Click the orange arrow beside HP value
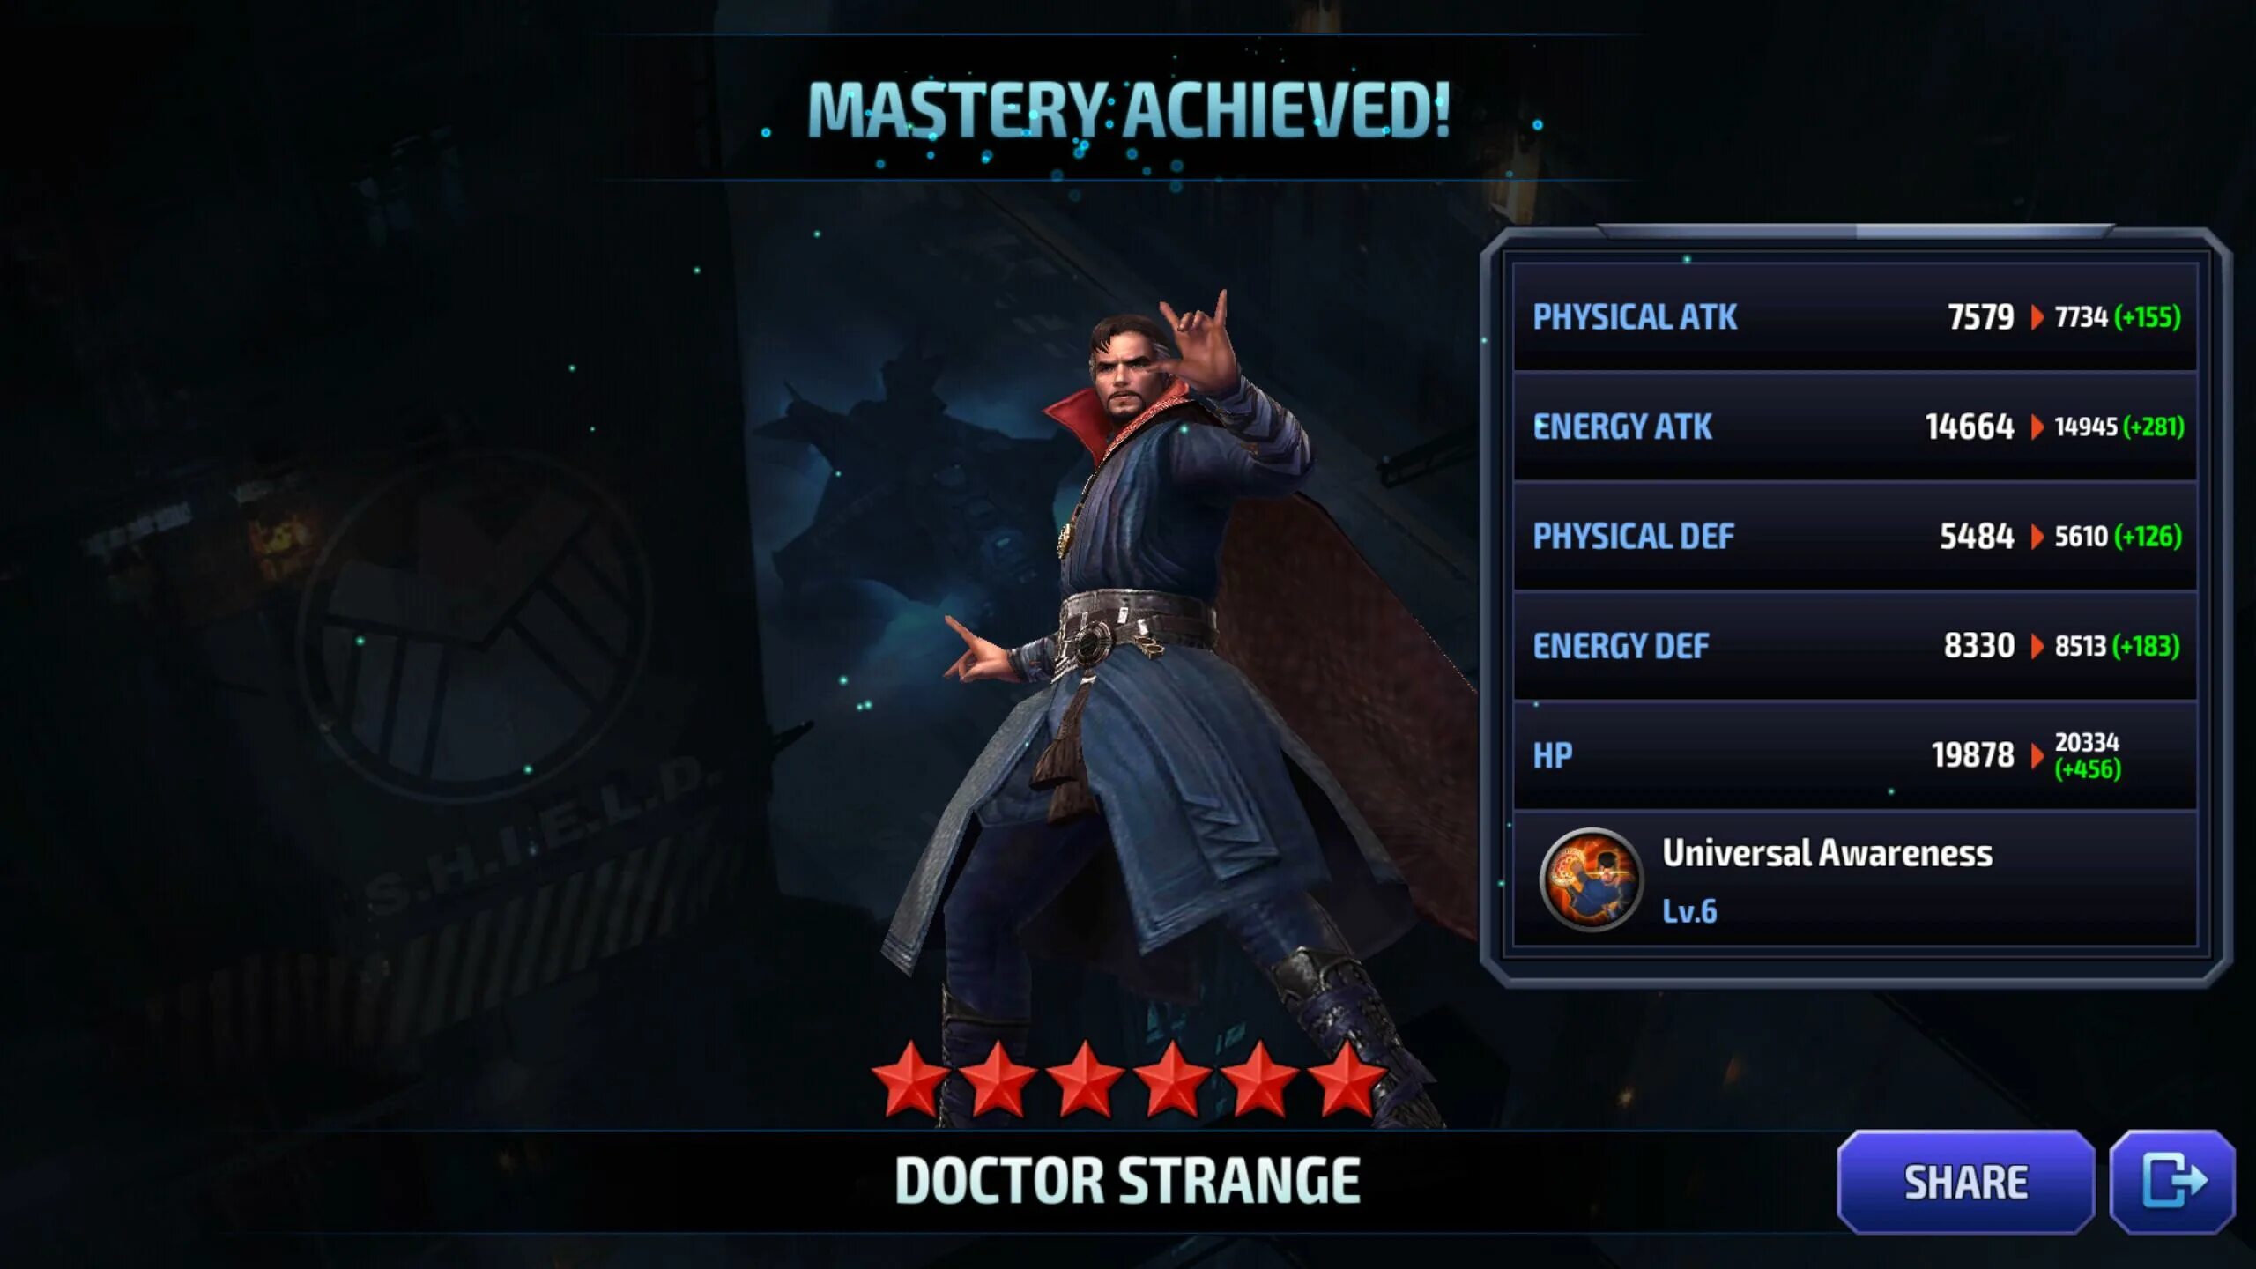 2037,755
